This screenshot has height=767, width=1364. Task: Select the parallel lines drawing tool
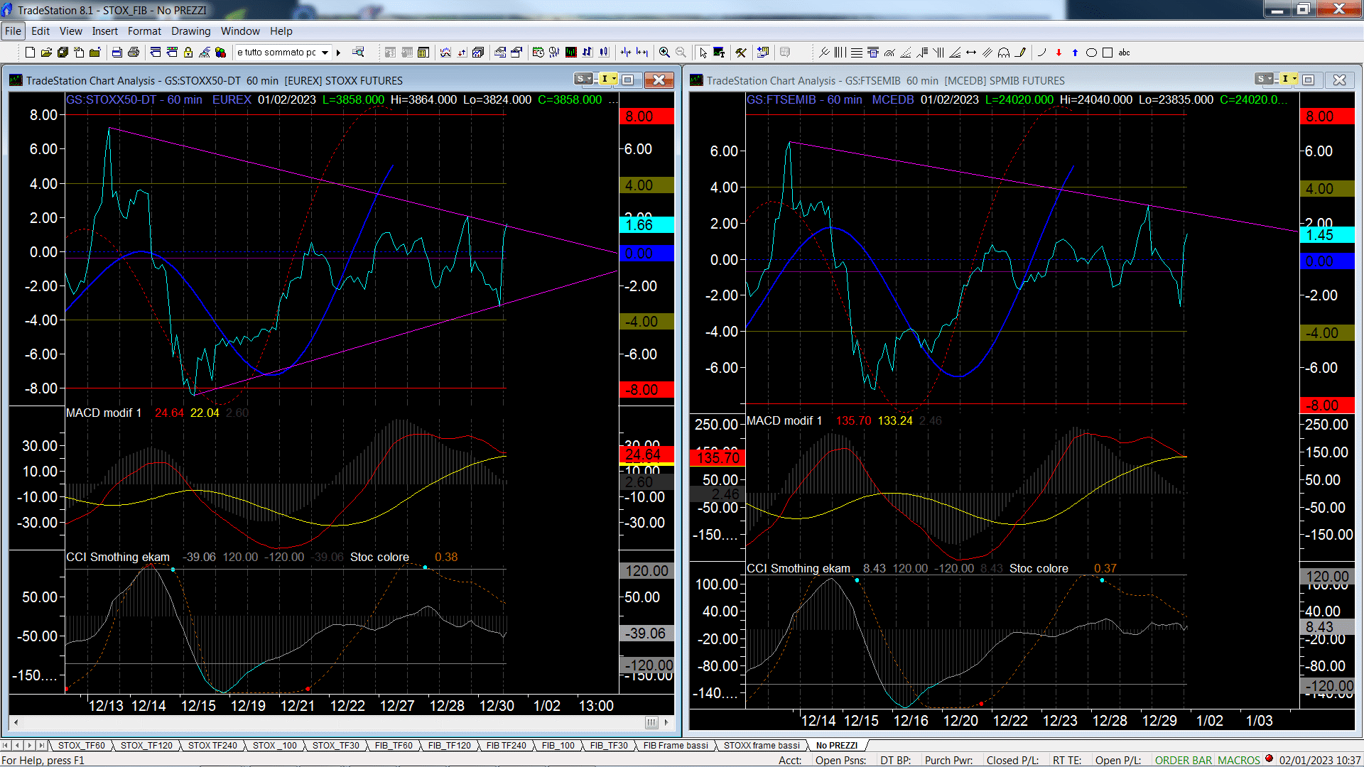coord(987,53)
